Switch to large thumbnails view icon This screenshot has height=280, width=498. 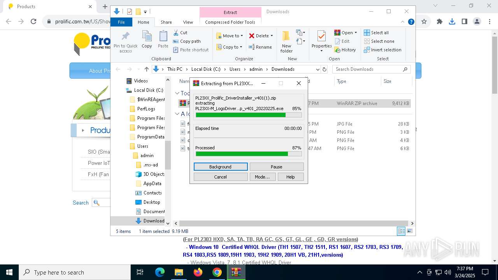(409, 231)
